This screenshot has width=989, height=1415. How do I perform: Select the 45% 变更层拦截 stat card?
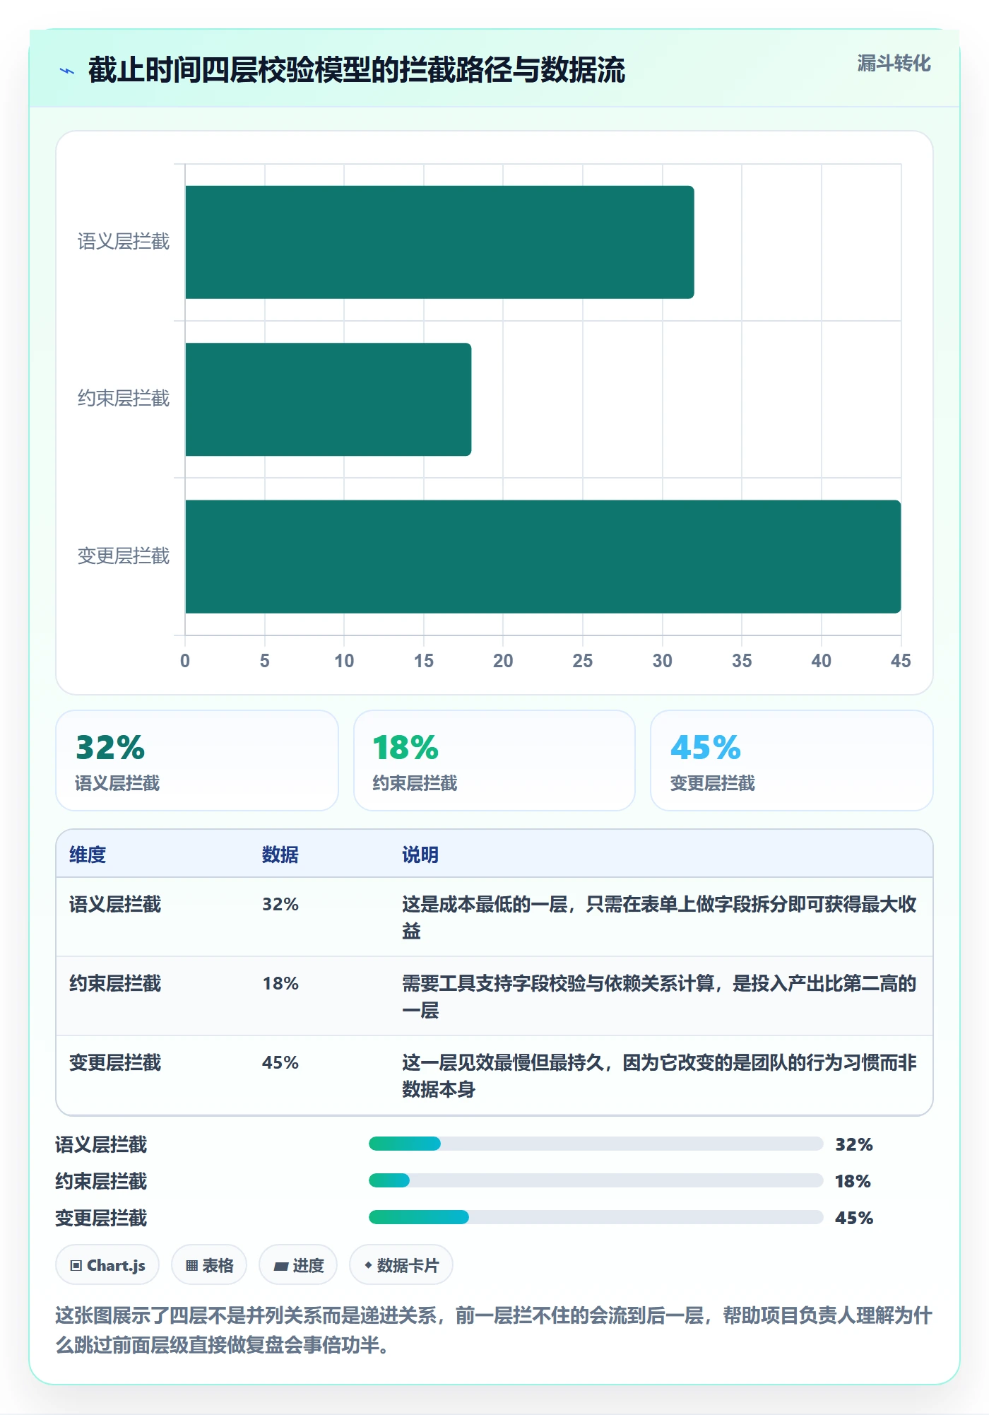[792, 761]
